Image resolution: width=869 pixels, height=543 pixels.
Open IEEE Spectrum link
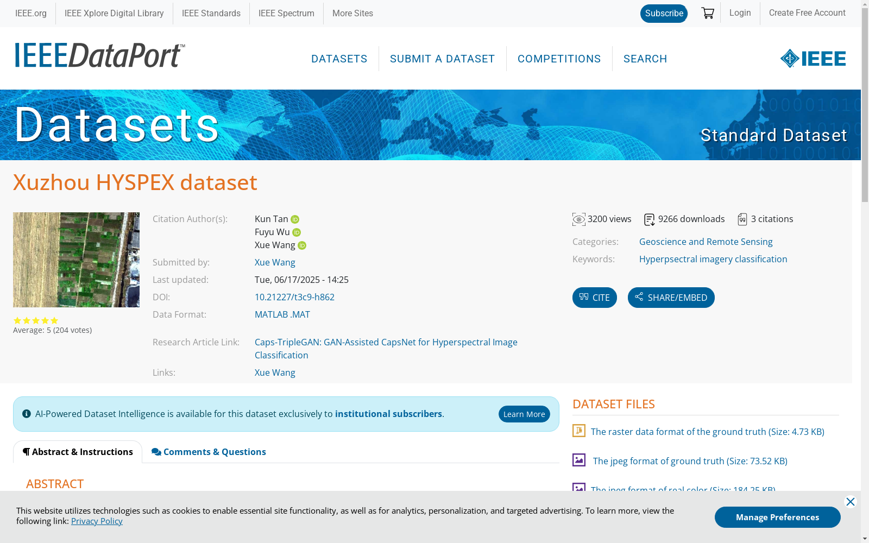tap(286, 13)
